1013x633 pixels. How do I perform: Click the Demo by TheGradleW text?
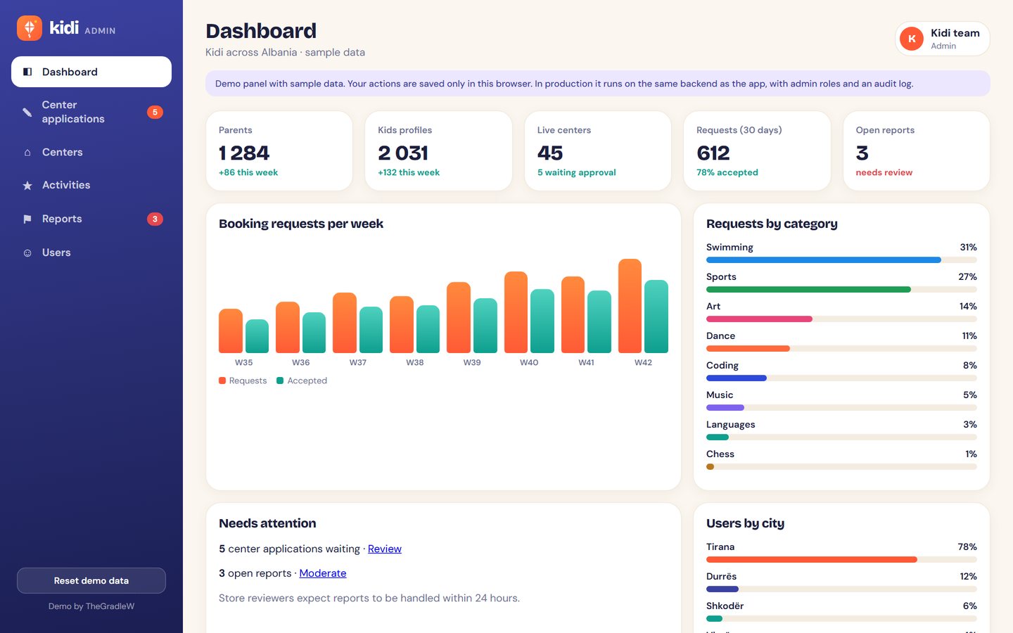pyautogui.click(x=91, y=606)
